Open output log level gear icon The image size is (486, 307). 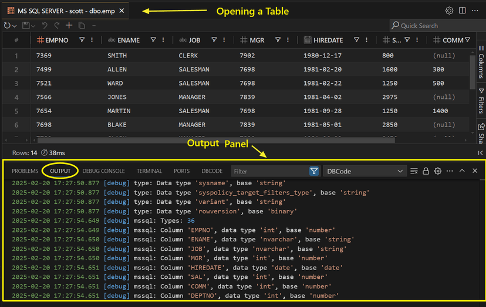coord(438,171)
